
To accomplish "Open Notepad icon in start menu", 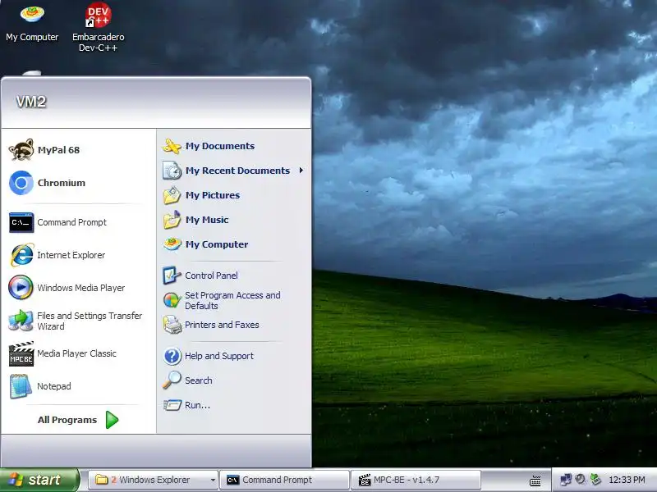I will click(21, 386).
